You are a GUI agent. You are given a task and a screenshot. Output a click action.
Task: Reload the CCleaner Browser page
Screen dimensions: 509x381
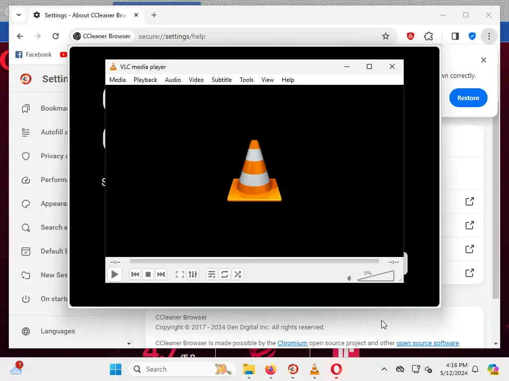(x=56, y=36)
